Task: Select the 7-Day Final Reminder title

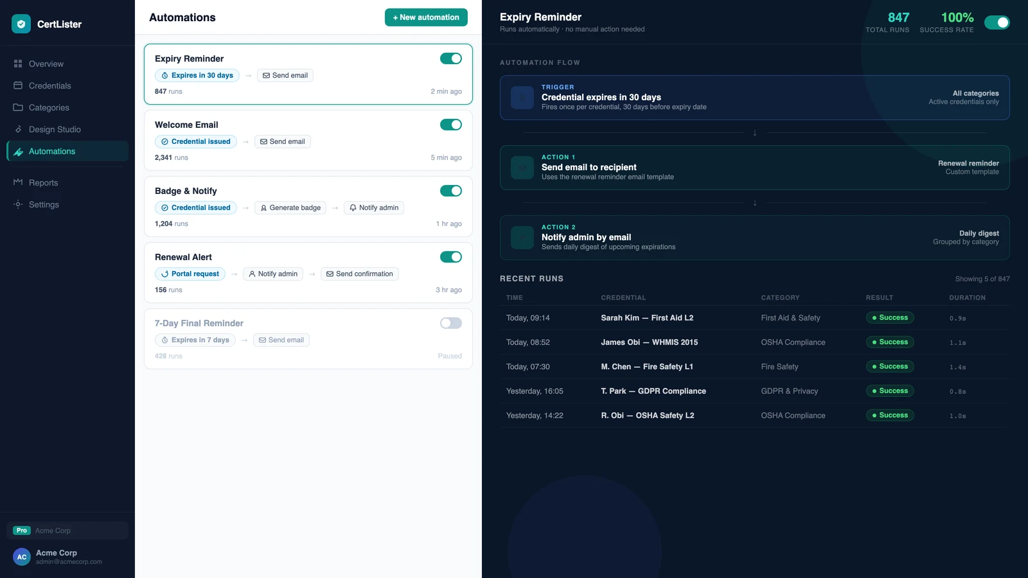Action: pyautogui.click(x=199, y=323)
